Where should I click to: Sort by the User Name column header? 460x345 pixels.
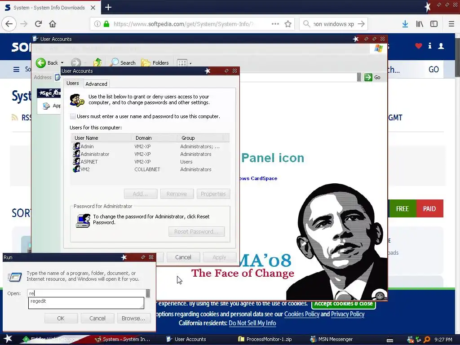tap(101, 138)
